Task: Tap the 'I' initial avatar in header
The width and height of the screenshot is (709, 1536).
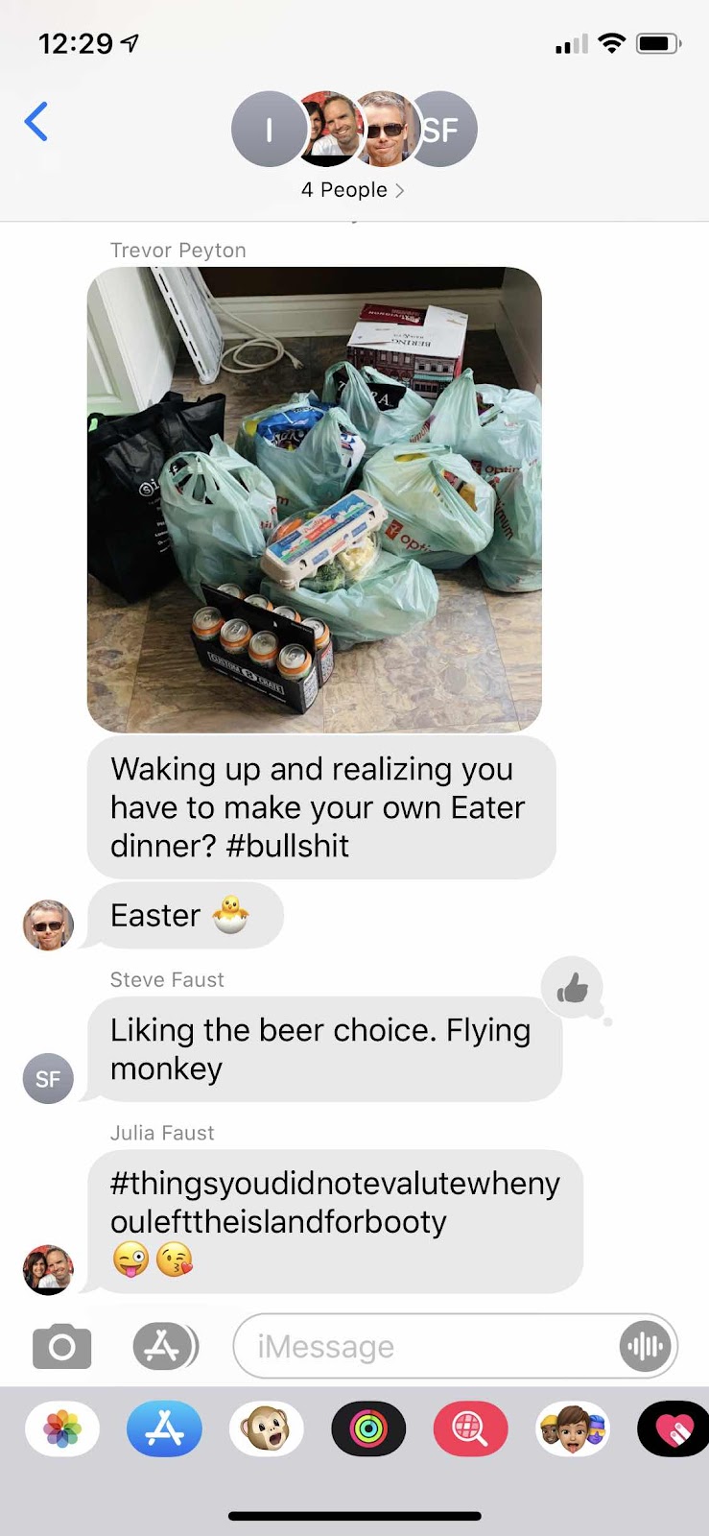Action: pyautogui.click(x=269, y=129)
